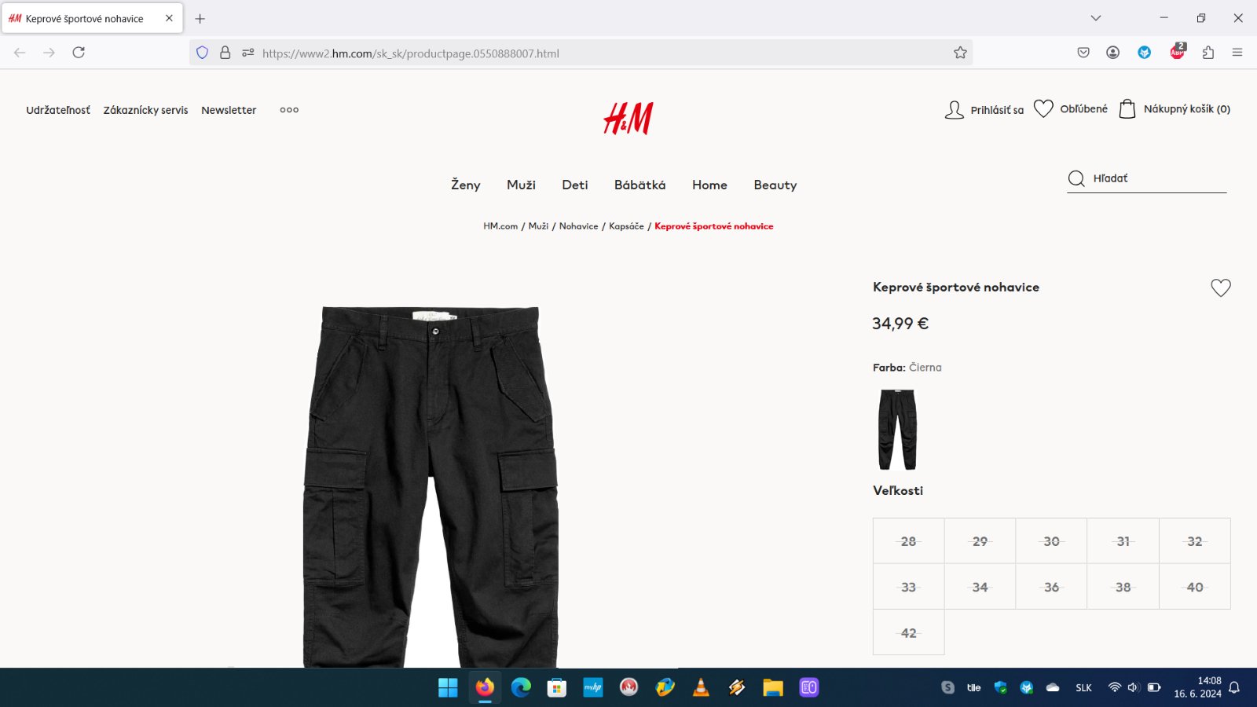The image size is (1257, 707).
Task: Open Obľúbené favorites heart in header
Action: (x=1043, y=108)
